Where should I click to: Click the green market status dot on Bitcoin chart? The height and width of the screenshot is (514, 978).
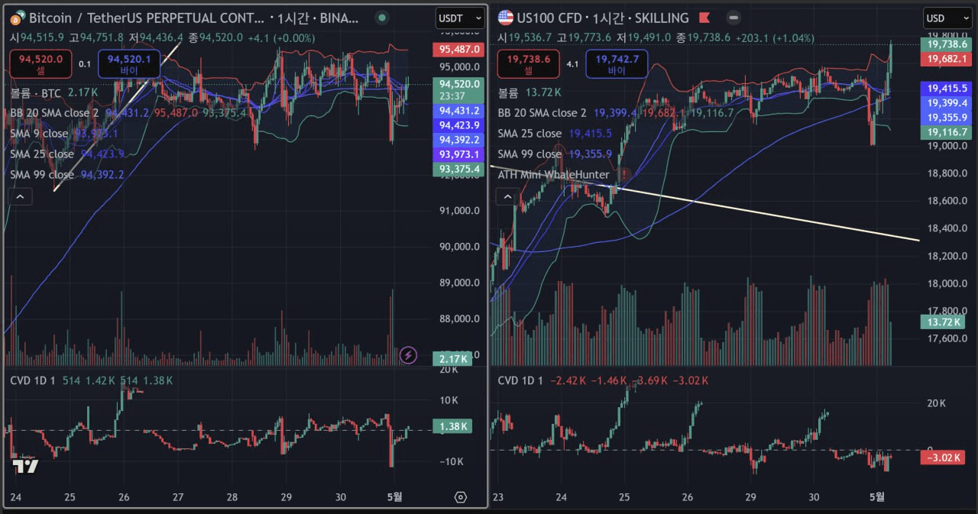(383, 18)
